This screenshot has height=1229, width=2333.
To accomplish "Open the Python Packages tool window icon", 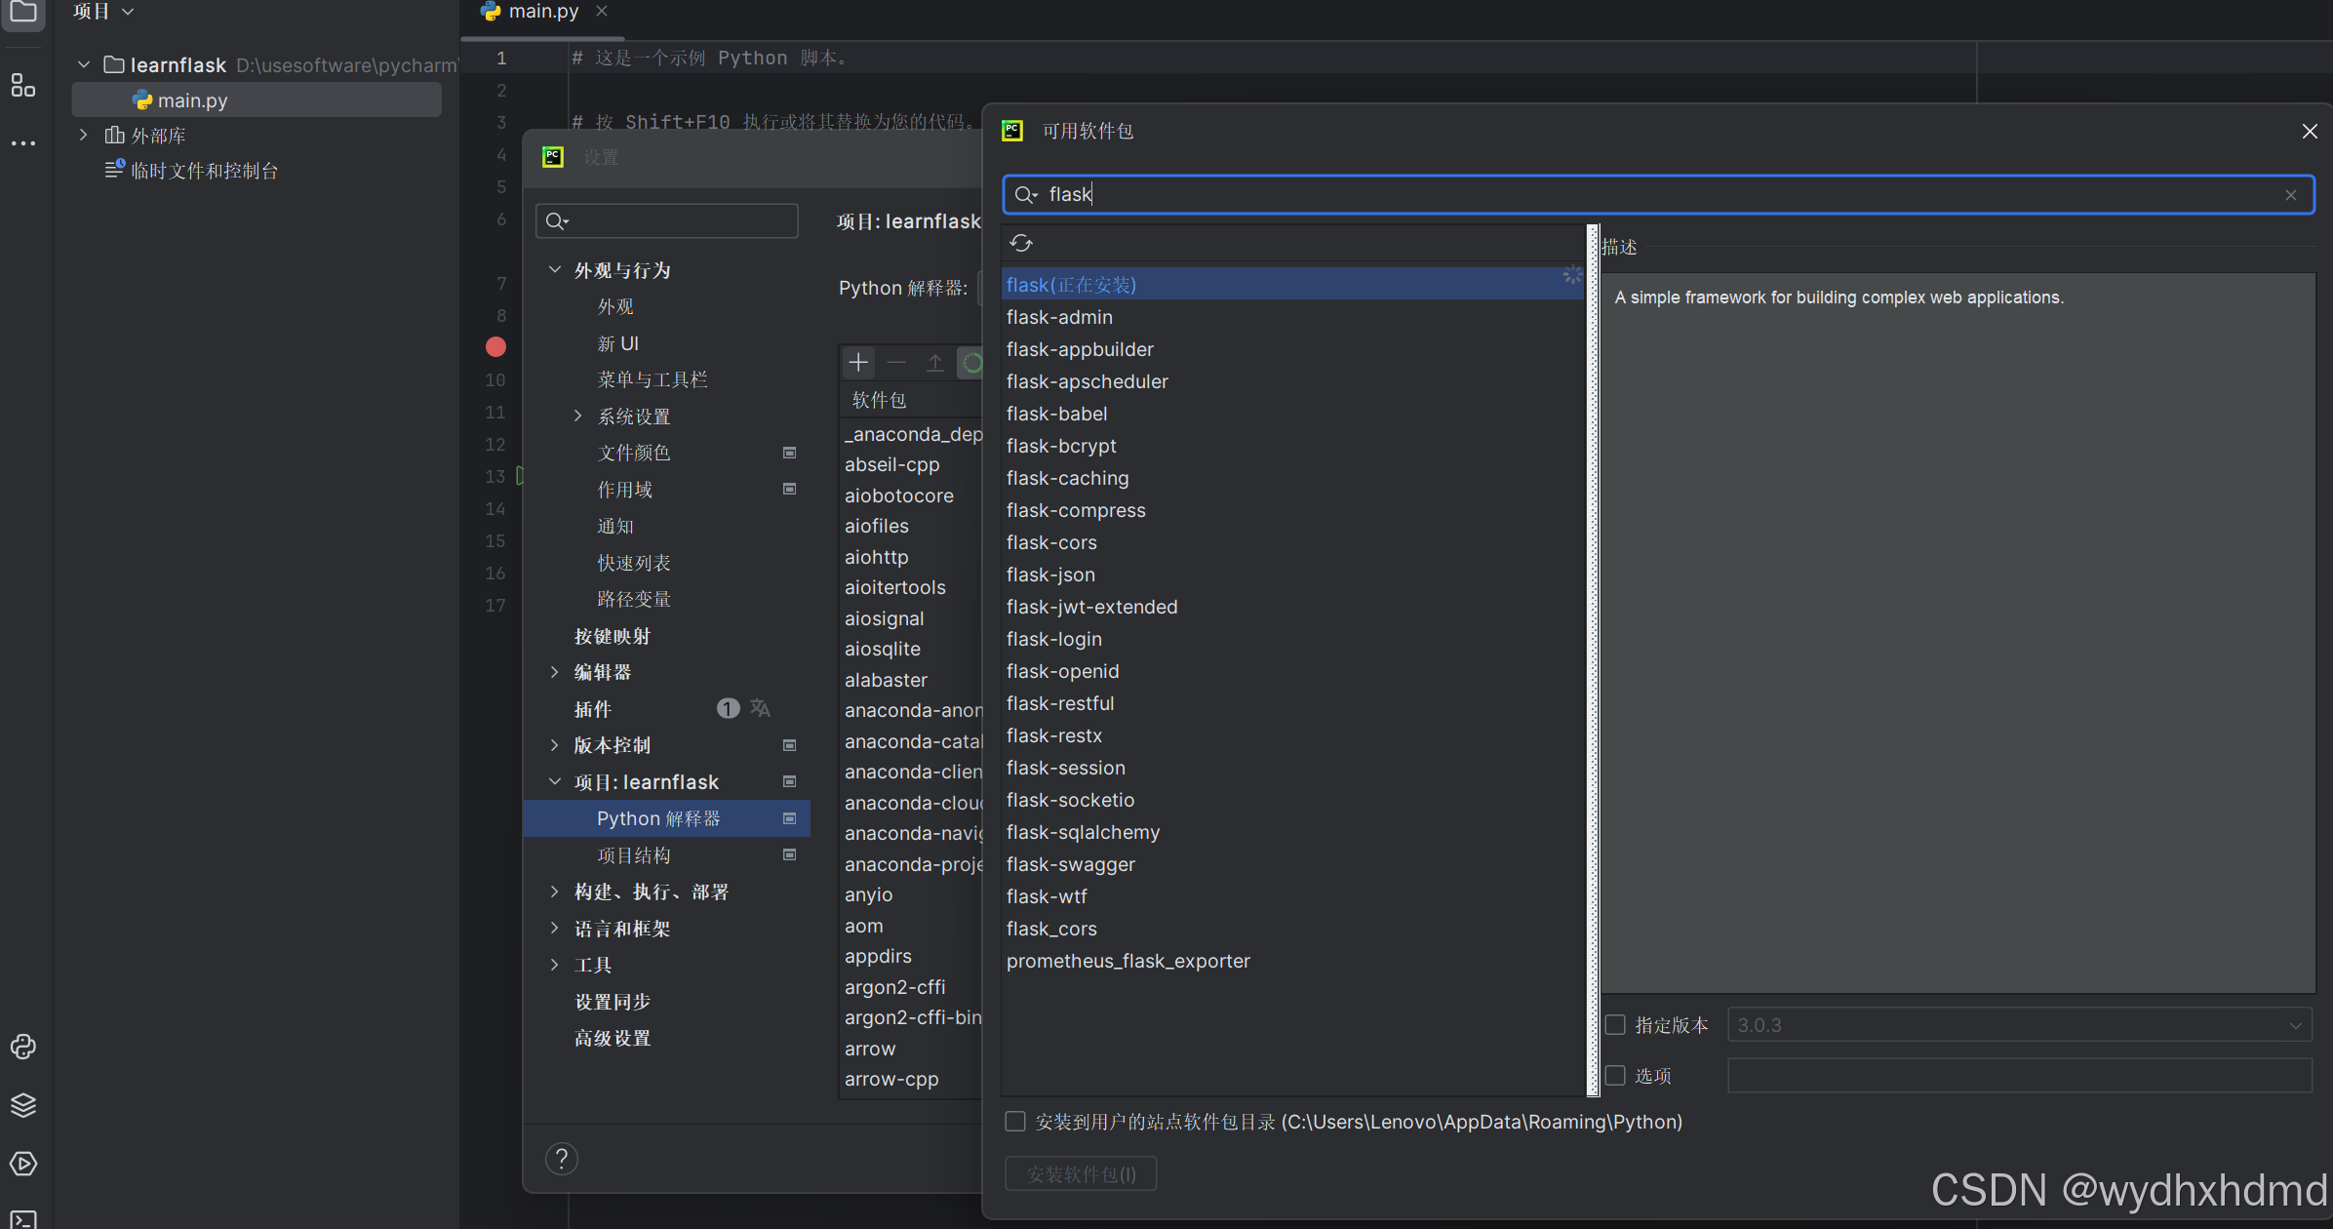I will 23,1105.
